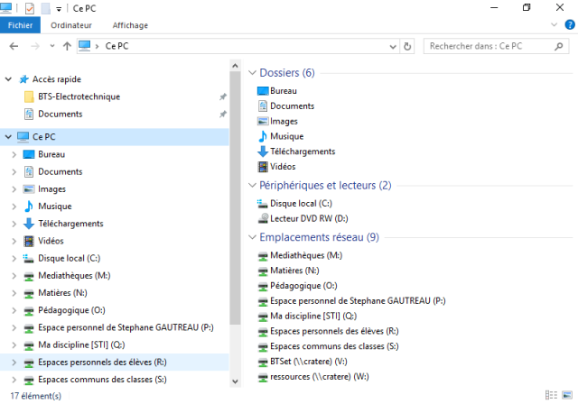The width and height of the screenshot is (578, 404).
Task: Select the Vidéos film icon in main pane
Action: 263,167
